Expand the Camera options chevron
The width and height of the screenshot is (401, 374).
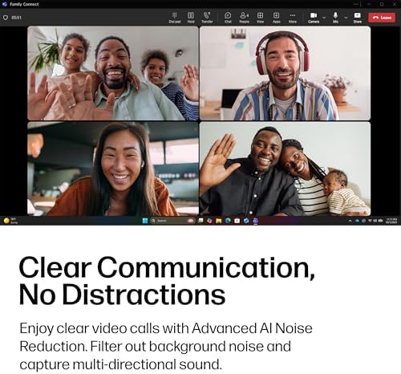pyautogui.click(x=324, y=18)
